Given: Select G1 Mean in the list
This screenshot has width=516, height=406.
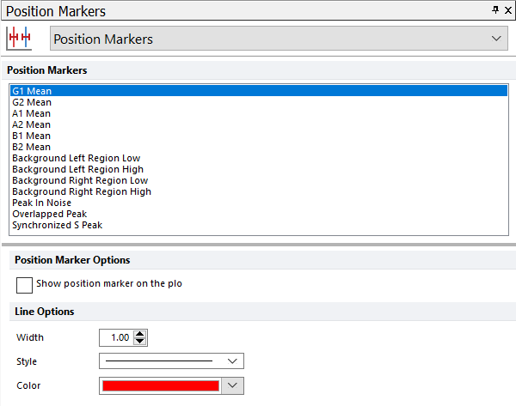Looking at the screenshot, I should pos(259,91).
